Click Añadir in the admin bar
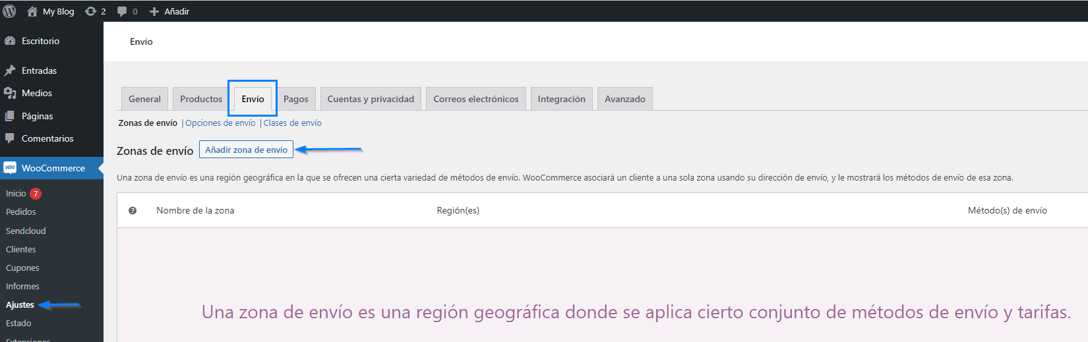This screenshot has width=1088, height=342. pyautogui.click(x=177, y=11)
